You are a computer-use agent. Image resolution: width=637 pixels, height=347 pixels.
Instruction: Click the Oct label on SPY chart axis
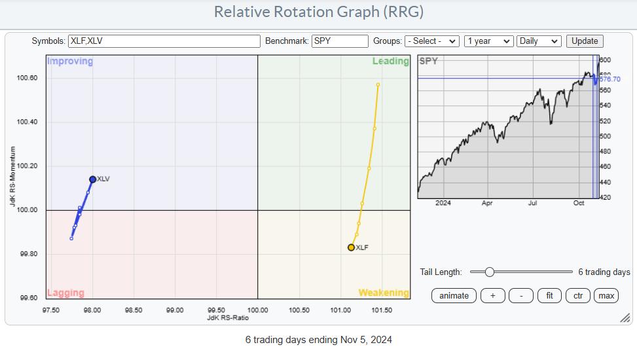point(579,203)
